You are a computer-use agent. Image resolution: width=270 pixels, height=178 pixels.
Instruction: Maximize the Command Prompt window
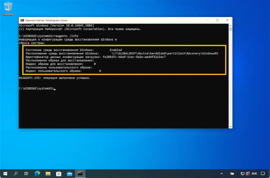coord(217,20)
